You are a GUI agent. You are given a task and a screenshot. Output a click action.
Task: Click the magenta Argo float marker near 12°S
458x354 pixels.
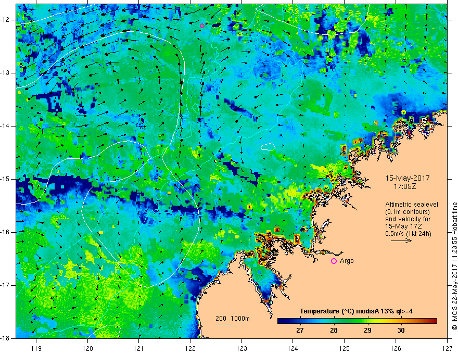202,26
